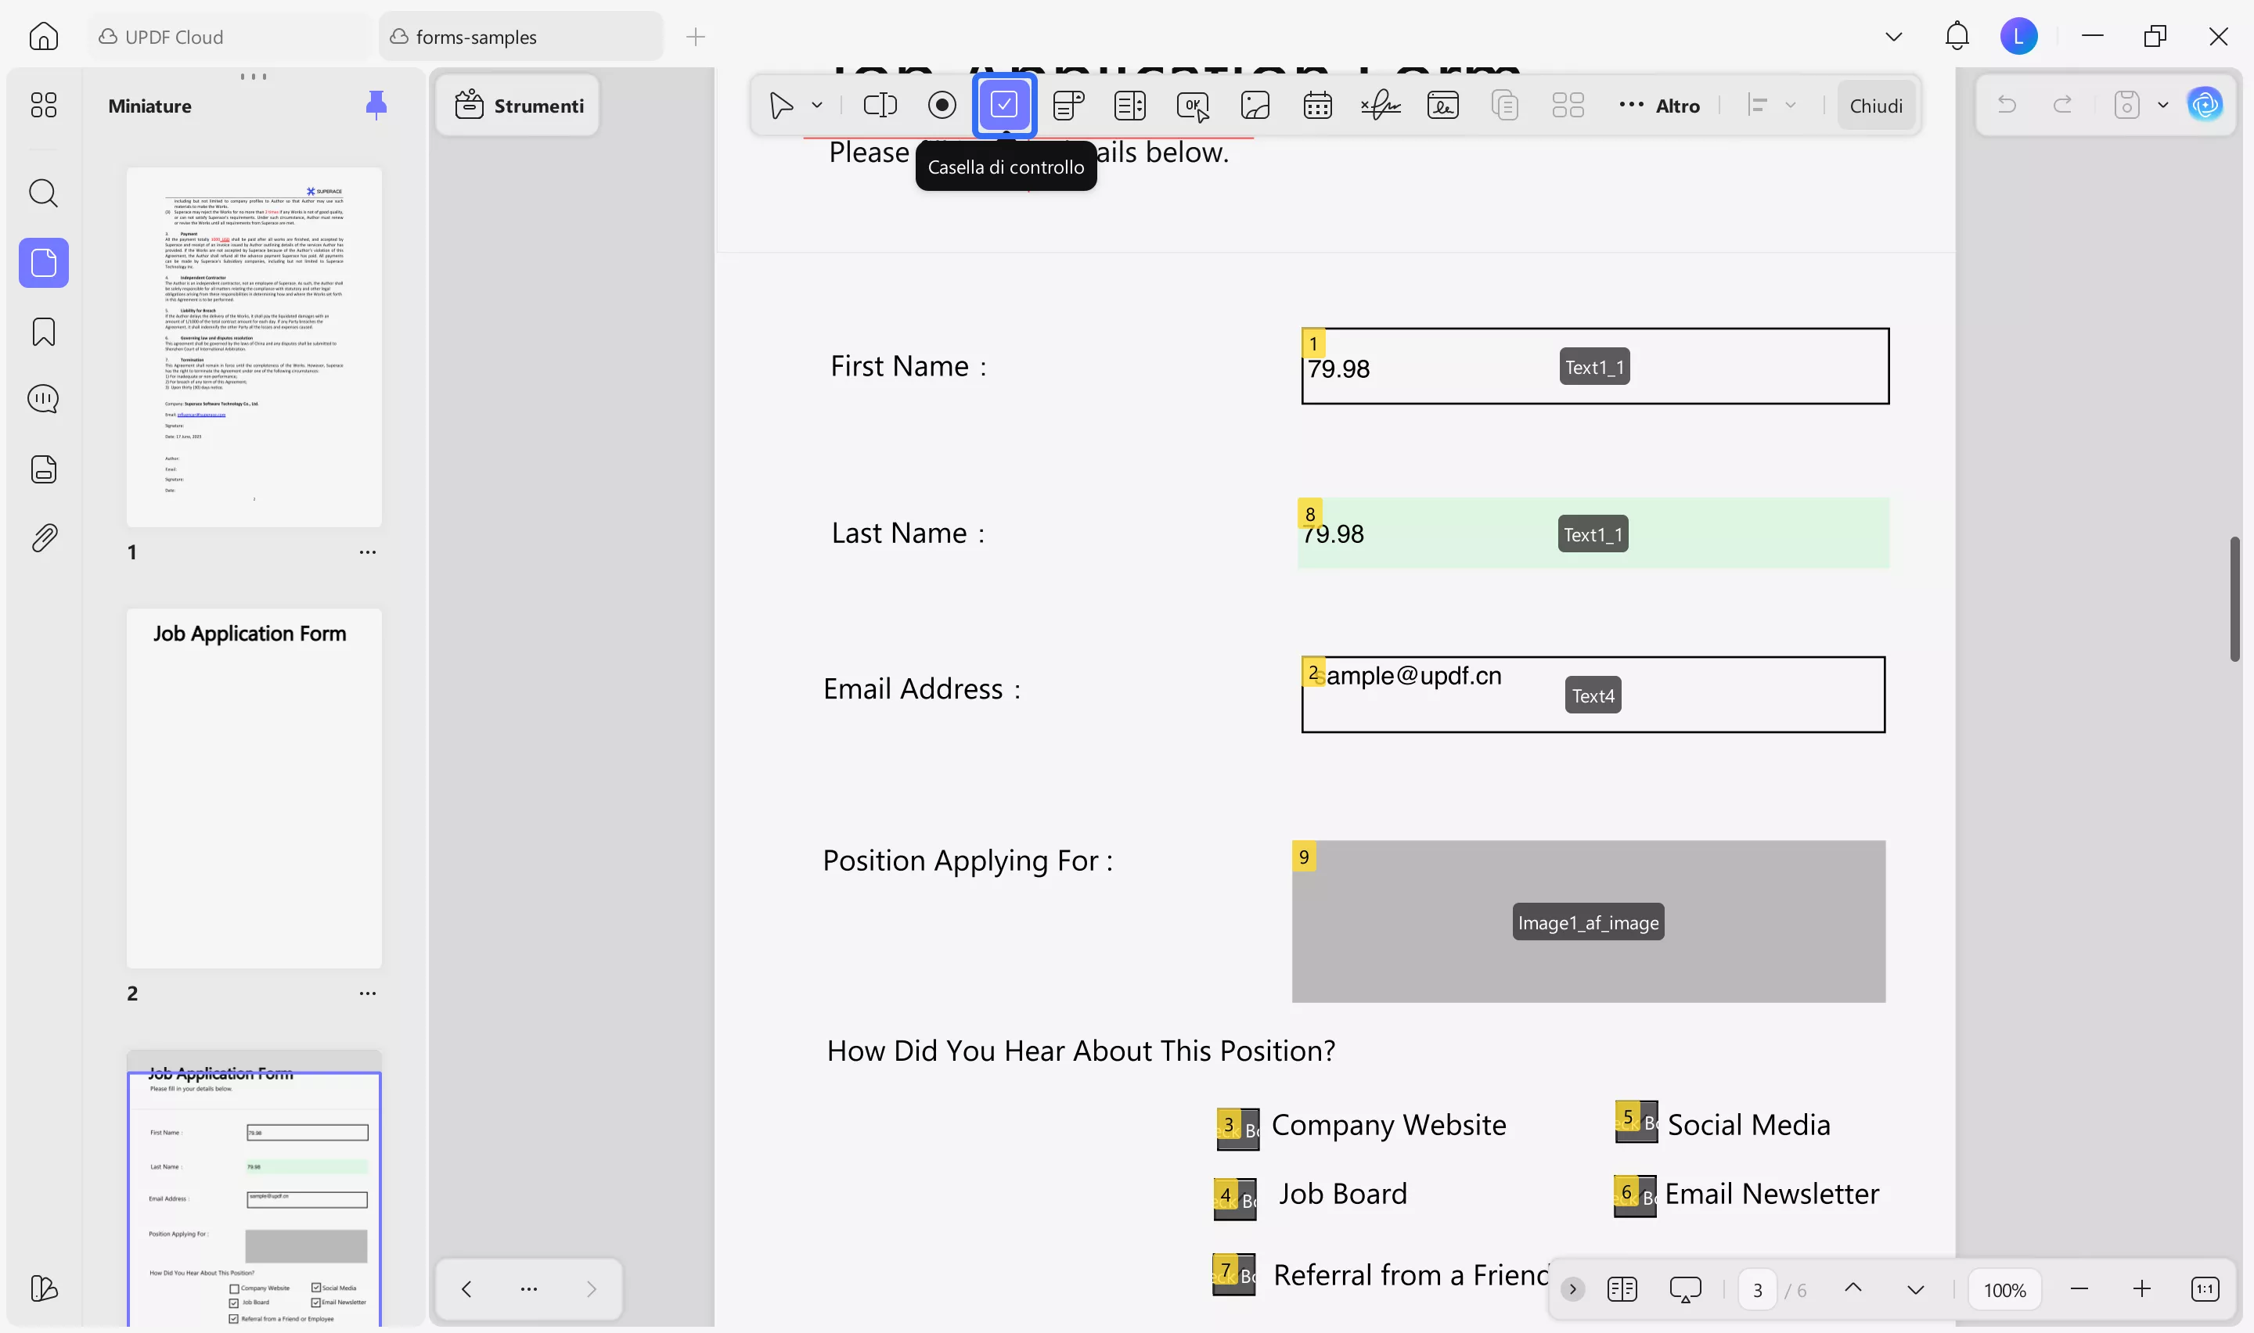Check the Company Website checkbox
Screen dimensions: 2254x1333
click(x=1240, y=1129)
